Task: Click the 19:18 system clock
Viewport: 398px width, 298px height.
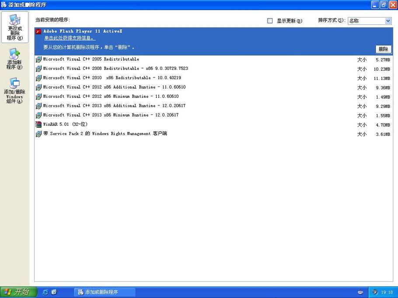Action: click(x=387, y=292)
